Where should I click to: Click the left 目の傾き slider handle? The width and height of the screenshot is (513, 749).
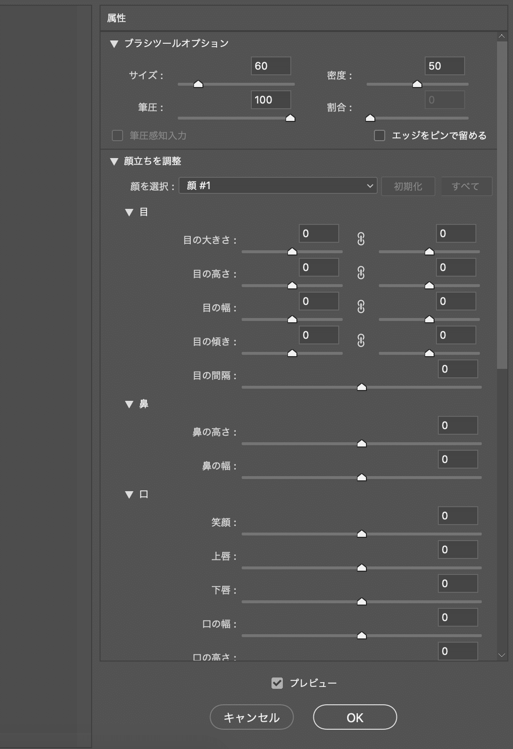[x=292, y=353]
